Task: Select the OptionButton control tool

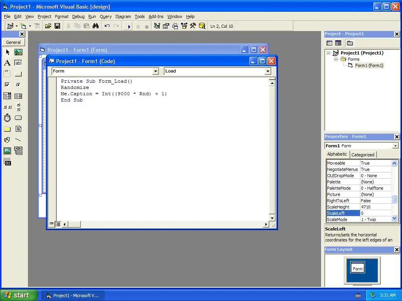Action: tap(18, 85)
